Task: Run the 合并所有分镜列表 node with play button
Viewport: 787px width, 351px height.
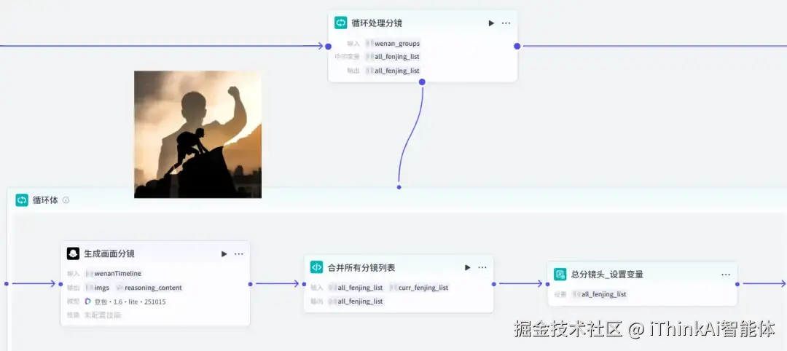Action: pos(467,267)
